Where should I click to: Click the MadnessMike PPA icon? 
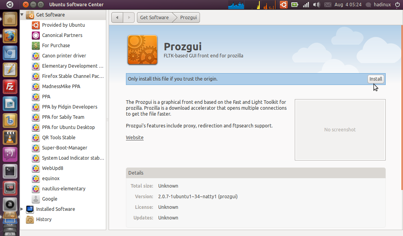(x=36, y=87)
